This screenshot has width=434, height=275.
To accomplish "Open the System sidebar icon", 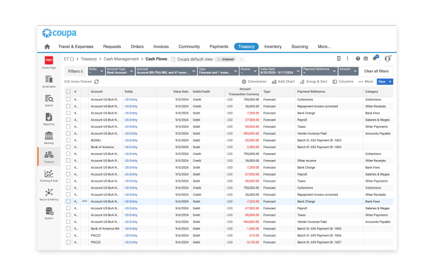I will [x=49, y=213].
